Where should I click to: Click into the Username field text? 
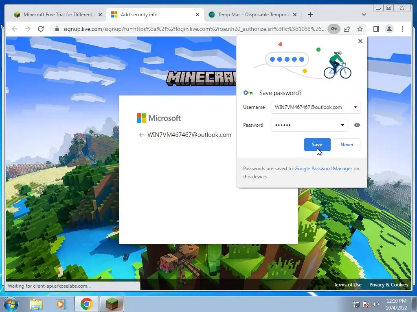[x=308, y=107]
